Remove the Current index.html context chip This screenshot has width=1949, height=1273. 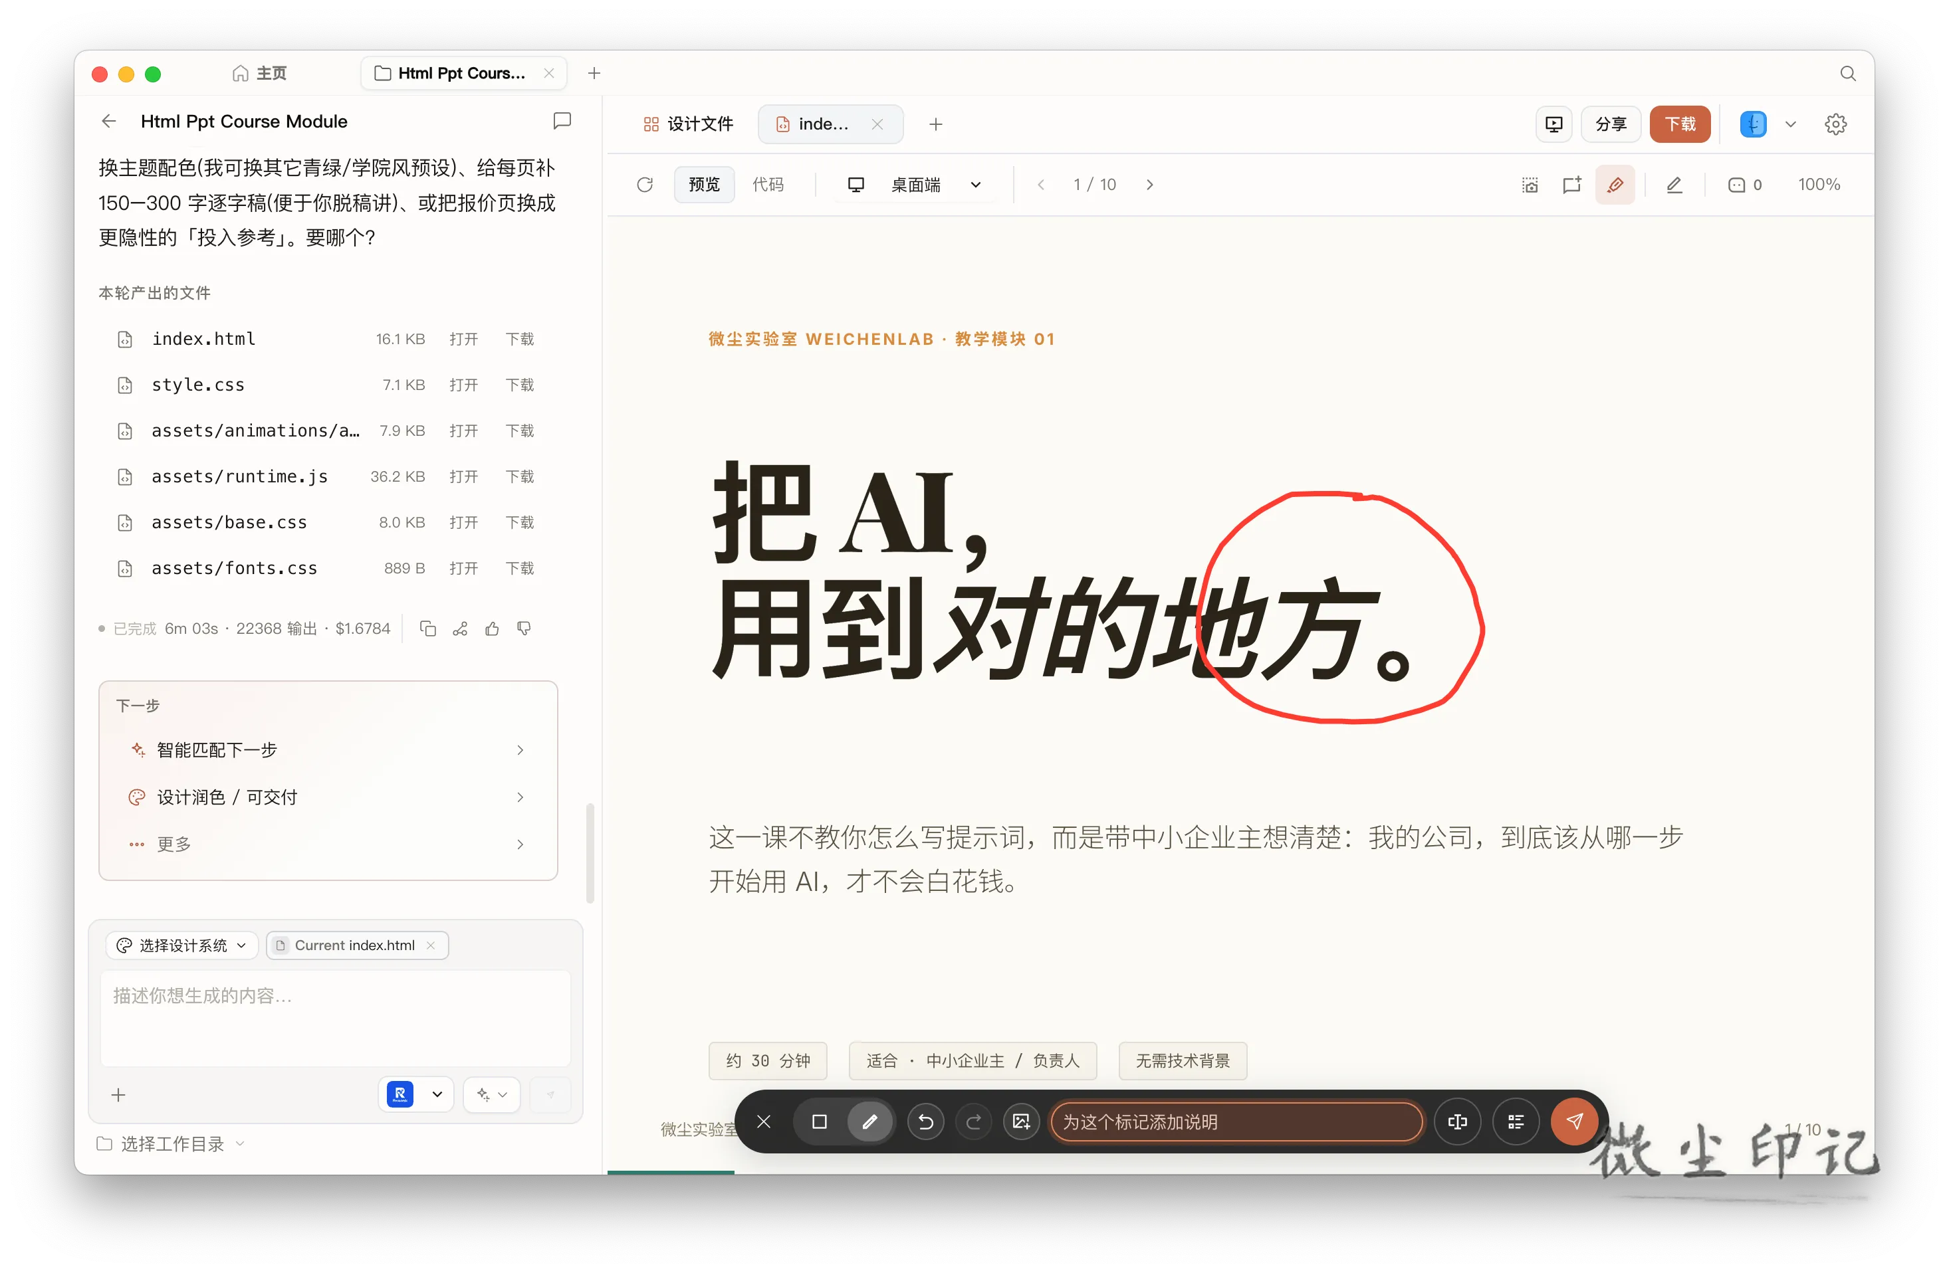tap(431, 945)
